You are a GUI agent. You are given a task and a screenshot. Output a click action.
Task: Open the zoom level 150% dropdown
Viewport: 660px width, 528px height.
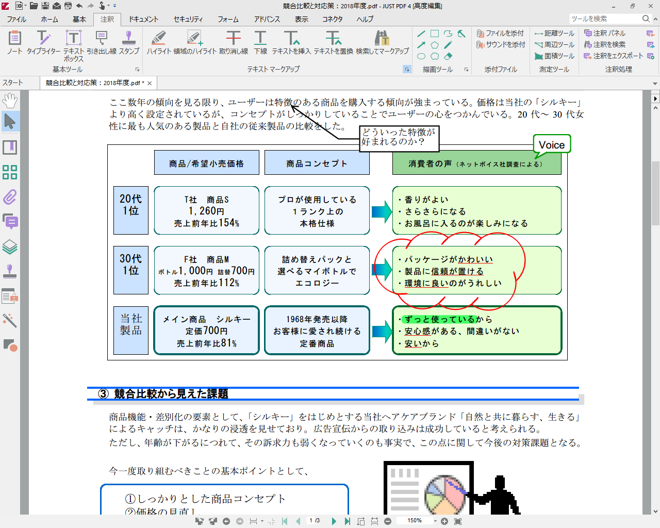tap(435, 521)
